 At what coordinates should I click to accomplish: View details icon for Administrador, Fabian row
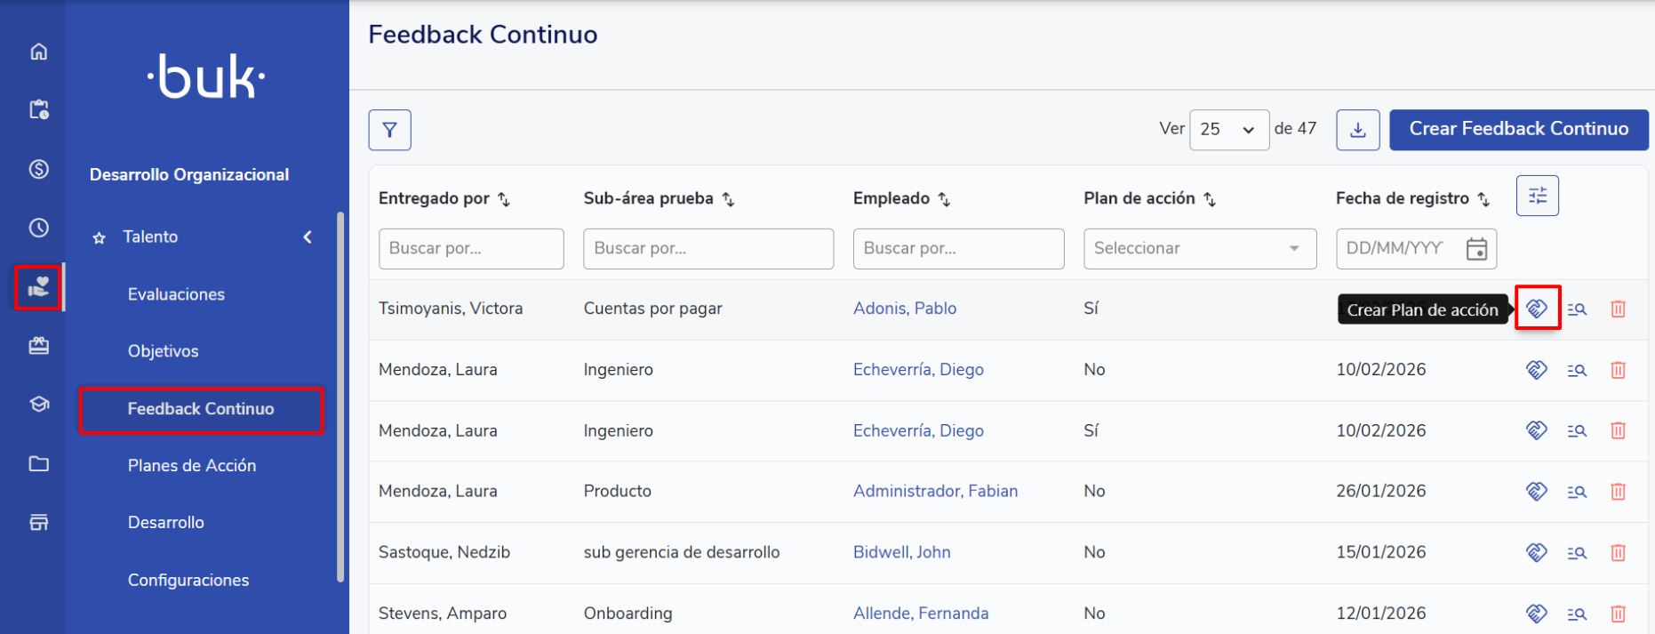pyautogui.click(x=1577, y=492)
